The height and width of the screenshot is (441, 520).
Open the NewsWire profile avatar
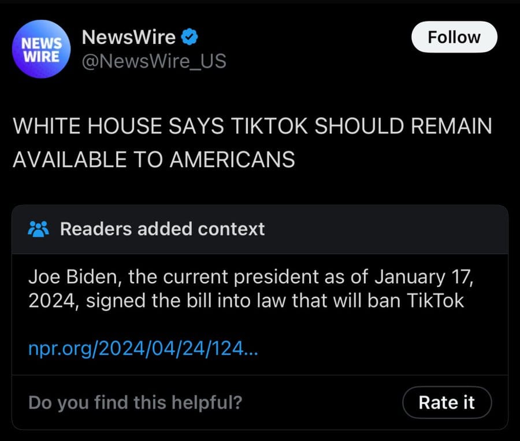click(x=42, y=49)
